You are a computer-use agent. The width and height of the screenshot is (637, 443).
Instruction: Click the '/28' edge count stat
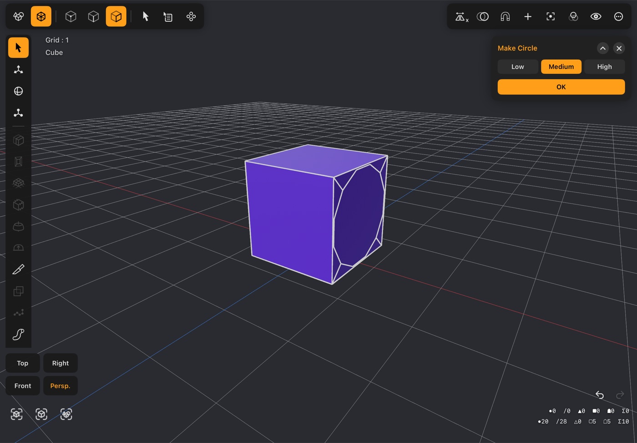coord(561,422)
